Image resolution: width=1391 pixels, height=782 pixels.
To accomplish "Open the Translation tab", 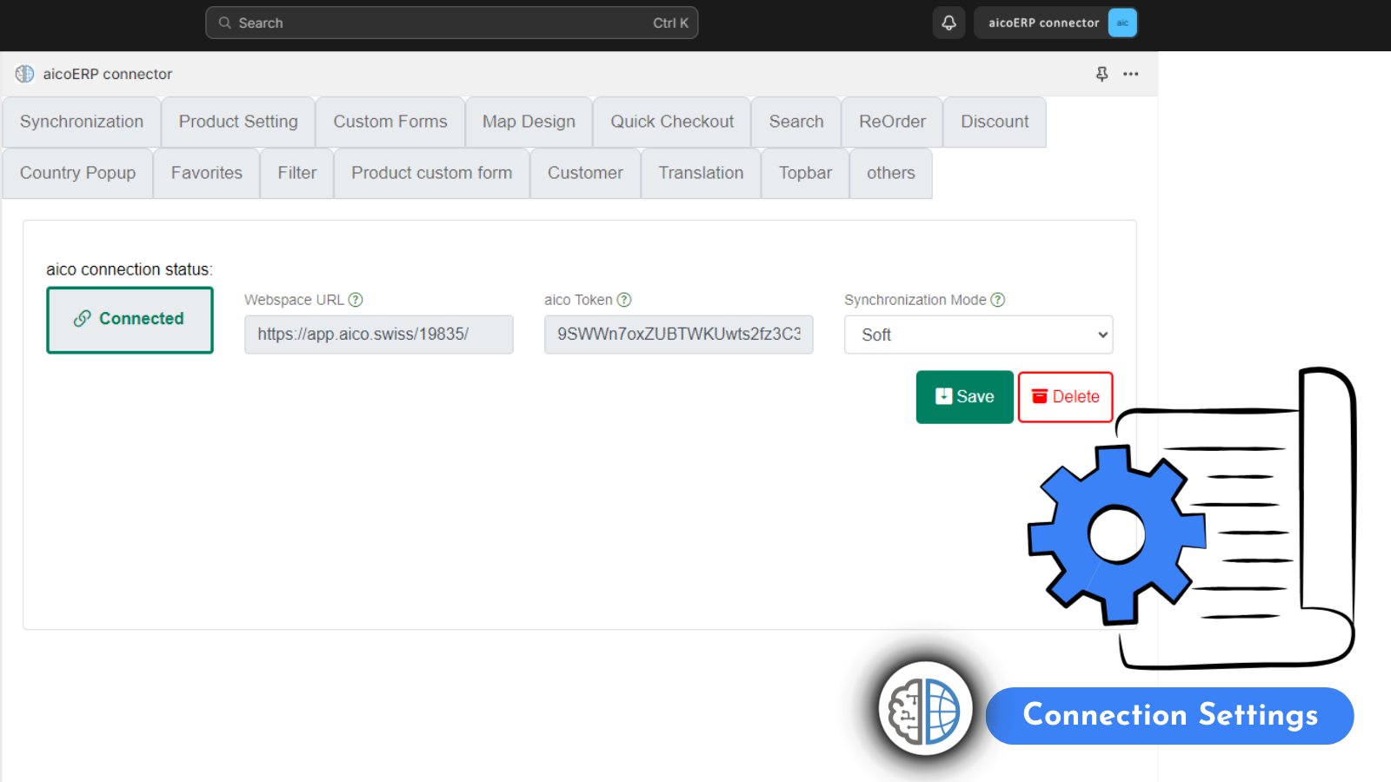I will click(x=701, y=173).
